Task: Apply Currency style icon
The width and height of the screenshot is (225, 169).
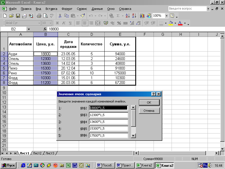Action: pos(106,23)
